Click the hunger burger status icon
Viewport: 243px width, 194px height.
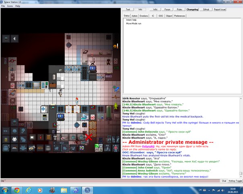tap(115, 46)
